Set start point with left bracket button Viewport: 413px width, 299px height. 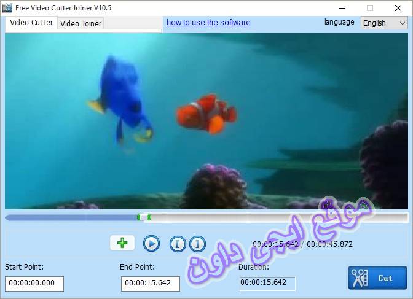(178, 244)
